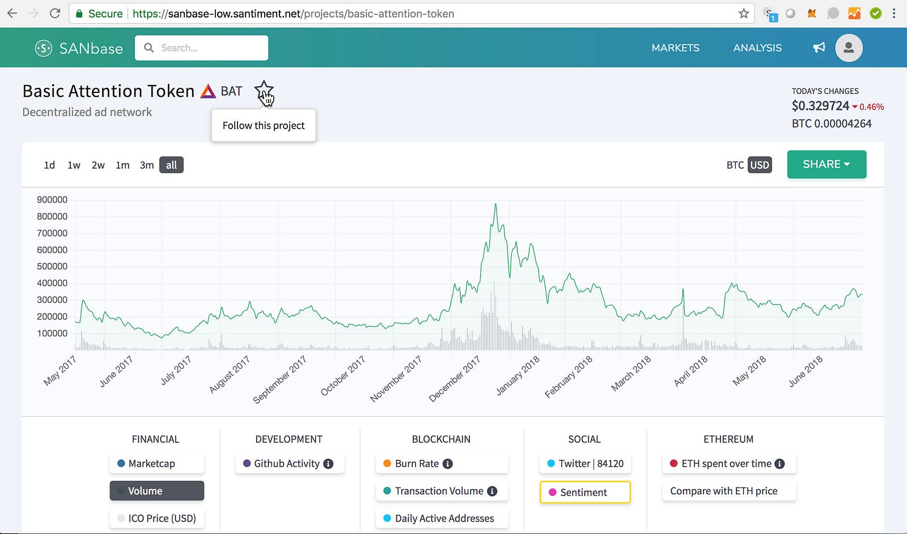The height and width of the screenshot is (534, 907).
Task: Focus the SANbase Search field
Action: point(201,48)
